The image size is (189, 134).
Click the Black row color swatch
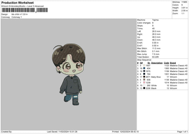(144, 88)
